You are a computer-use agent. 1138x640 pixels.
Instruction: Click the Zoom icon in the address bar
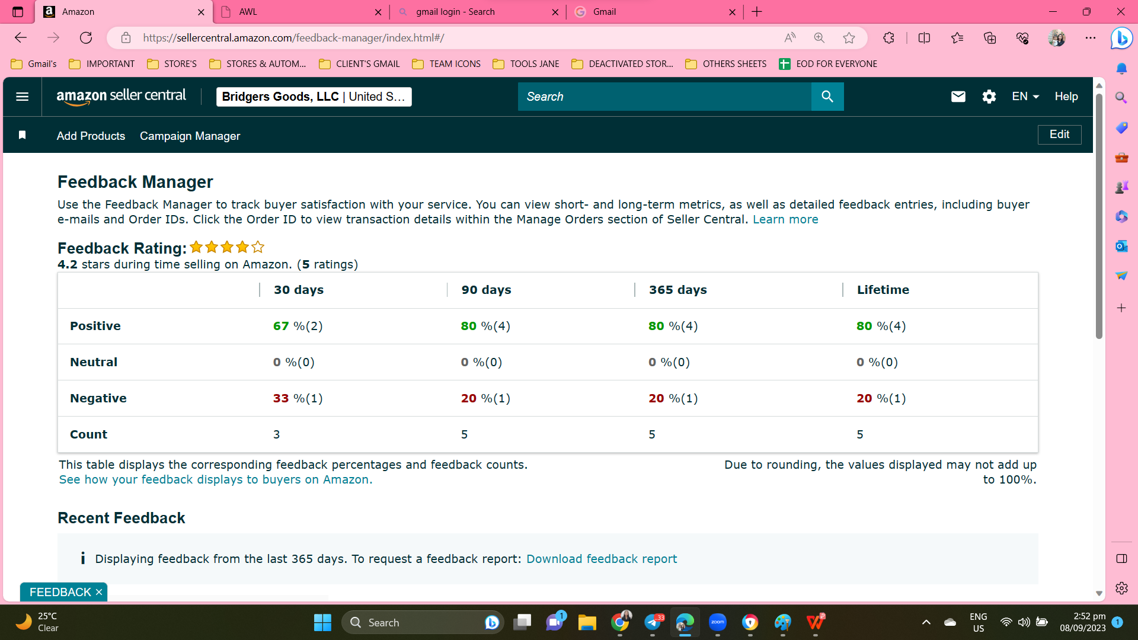[x=819, y=38]
